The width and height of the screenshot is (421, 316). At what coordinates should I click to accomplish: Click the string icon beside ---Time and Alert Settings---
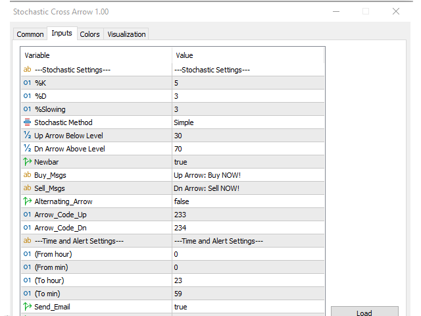click(x=27, y=241)
